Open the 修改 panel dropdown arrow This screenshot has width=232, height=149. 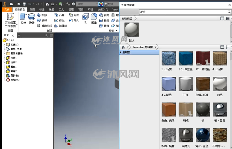[x=117, y=31]
